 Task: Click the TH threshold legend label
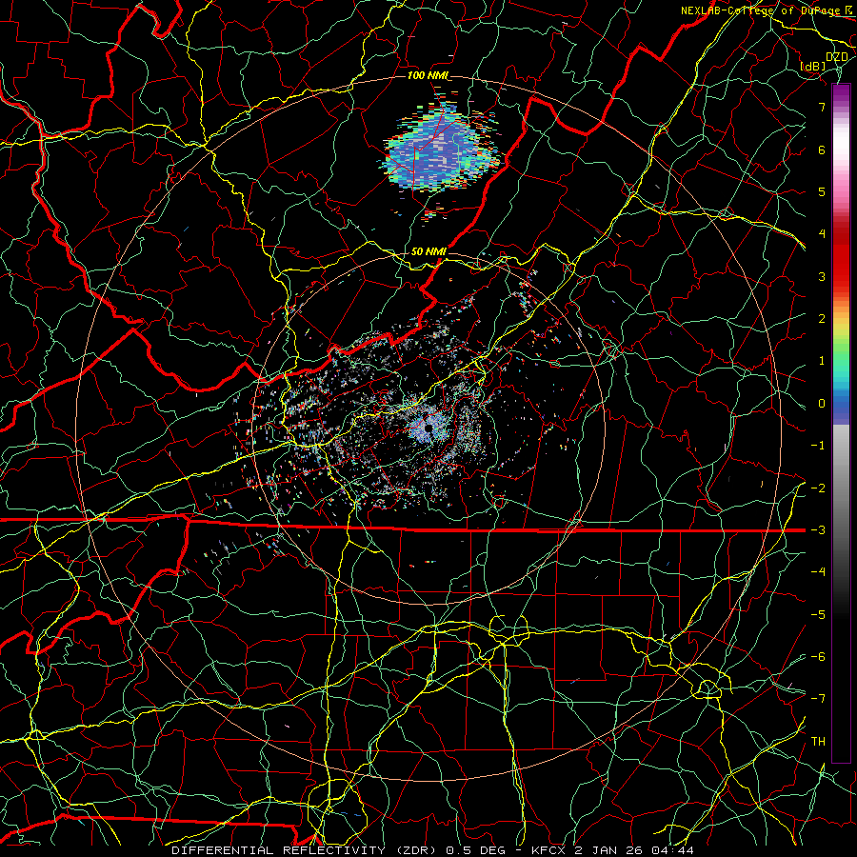(x=818, y=741)
